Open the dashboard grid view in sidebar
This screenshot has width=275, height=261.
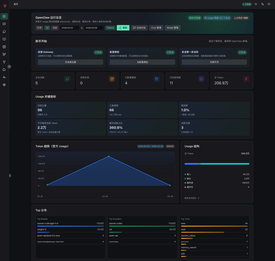point(4,16)
